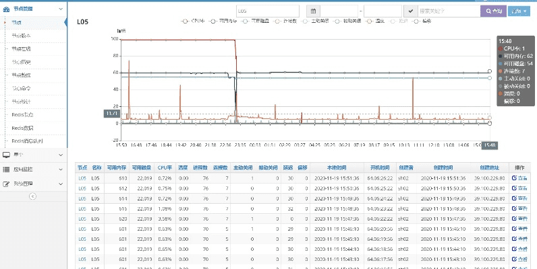The image size is (537, 269).
Task: Collapse the sidebar with the arrow icon
Action: pyautogui.click(x=33, y=196)
